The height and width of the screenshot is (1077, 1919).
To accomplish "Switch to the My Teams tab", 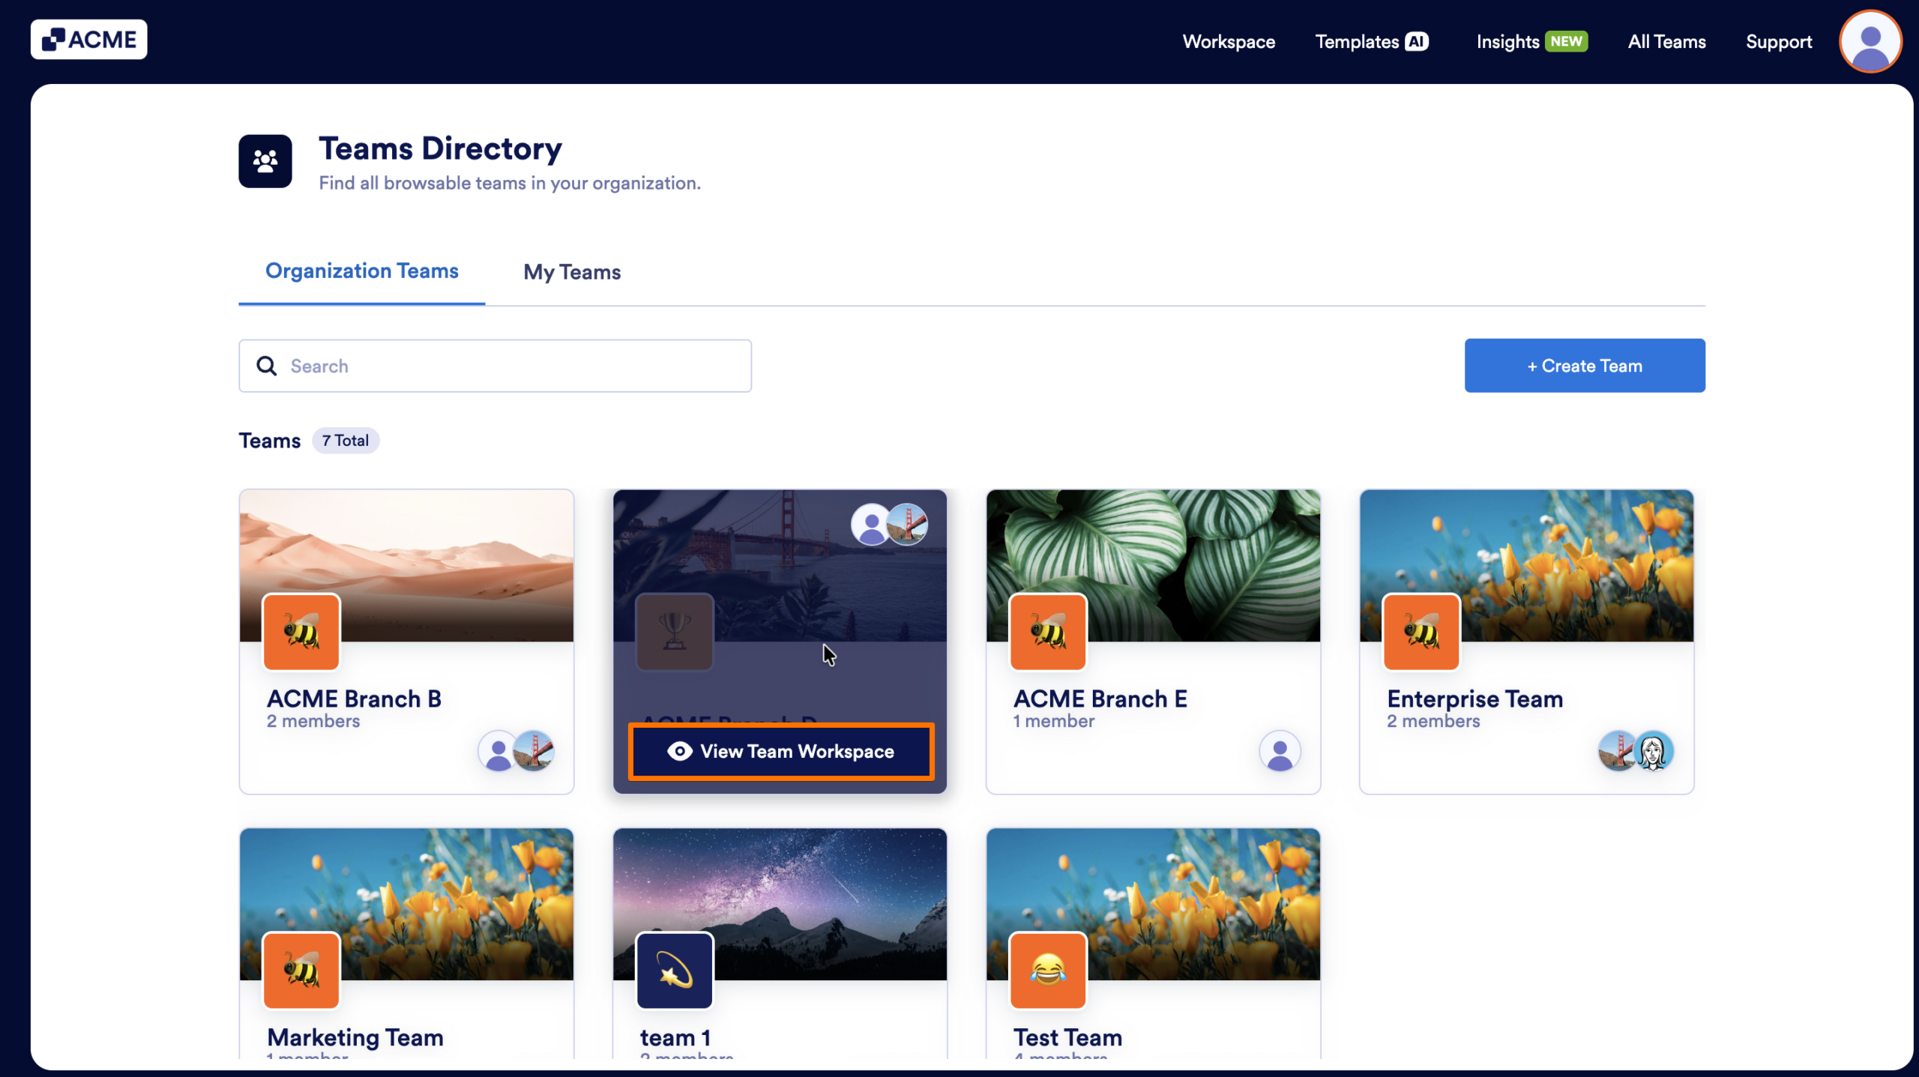I will pyautogui.click(x=572, y=272).
